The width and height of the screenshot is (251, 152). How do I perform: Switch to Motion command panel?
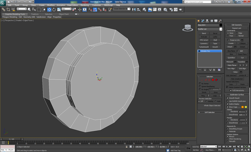point(212,21)
